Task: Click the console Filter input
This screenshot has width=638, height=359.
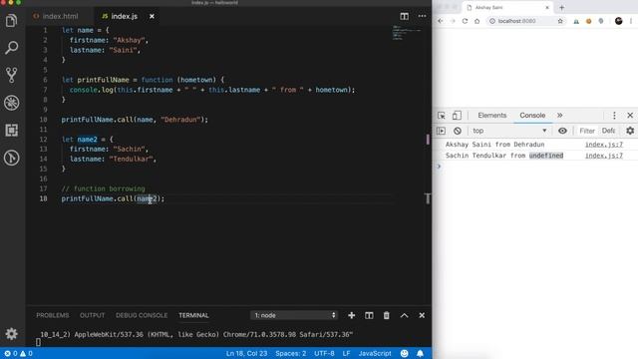Action: point(587,131)
